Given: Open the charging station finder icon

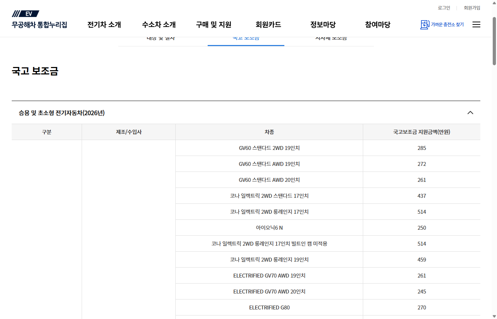Looking at the screenshot, I should pos(425,24).
